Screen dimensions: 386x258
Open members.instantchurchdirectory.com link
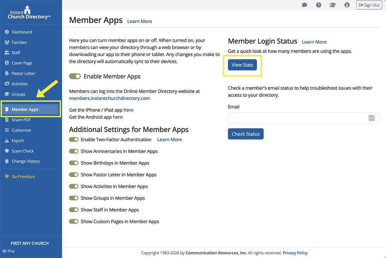point(110,98)
